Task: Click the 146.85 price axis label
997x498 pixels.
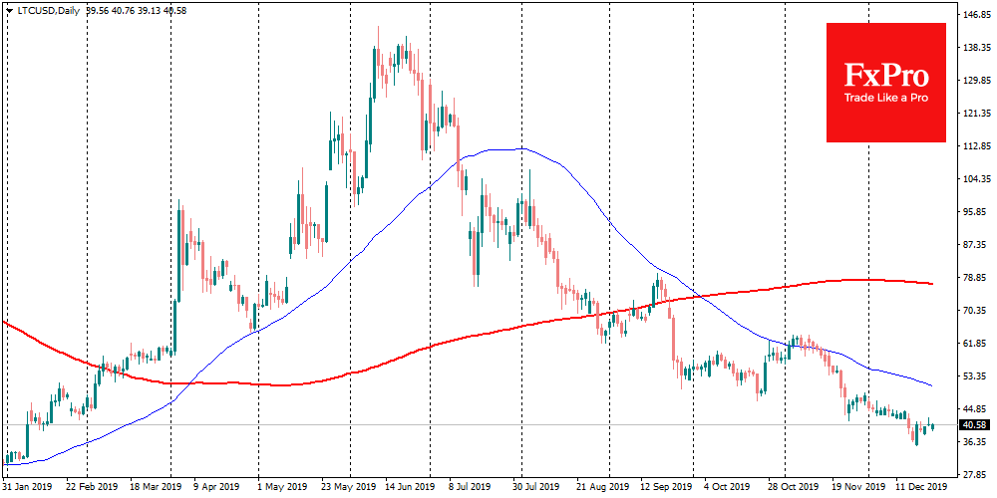Action: [975, 16]
